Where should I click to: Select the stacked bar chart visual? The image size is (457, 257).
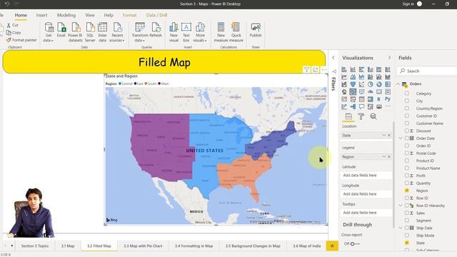(344, 69)
